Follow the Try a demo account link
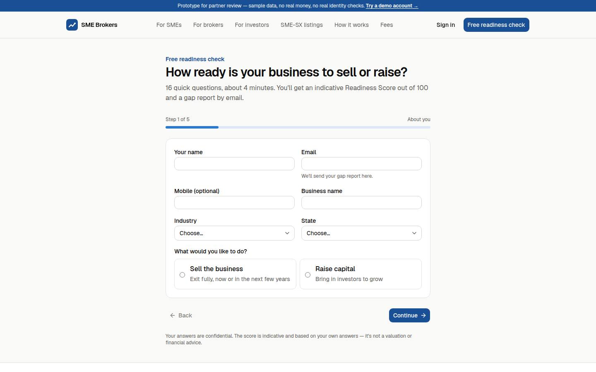 [x=392, y=6]
